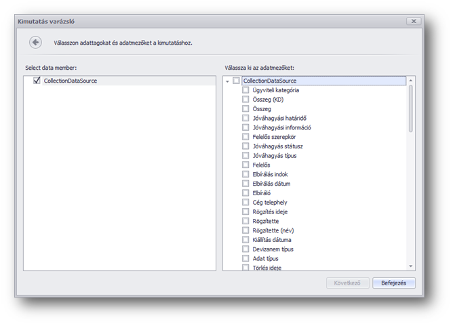Select the Kiállítás dátuma field label
The image size is (453, 326).
coord(273,240)
